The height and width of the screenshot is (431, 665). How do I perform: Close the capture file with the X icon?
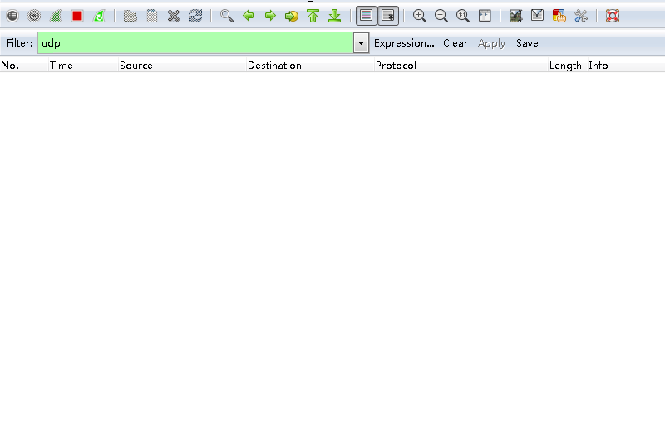point(174,16)
